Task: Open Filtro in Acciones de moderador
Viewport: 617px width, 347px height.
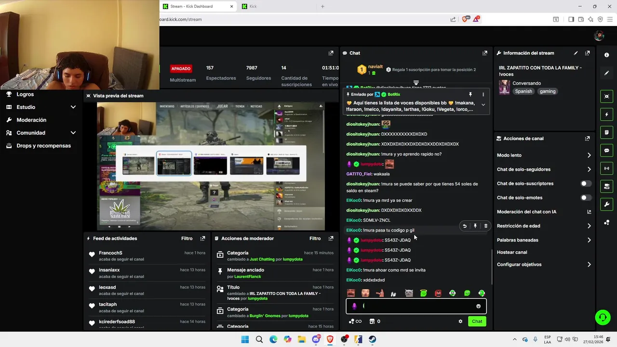Action: pyautogui.click(x=315, y=239)
